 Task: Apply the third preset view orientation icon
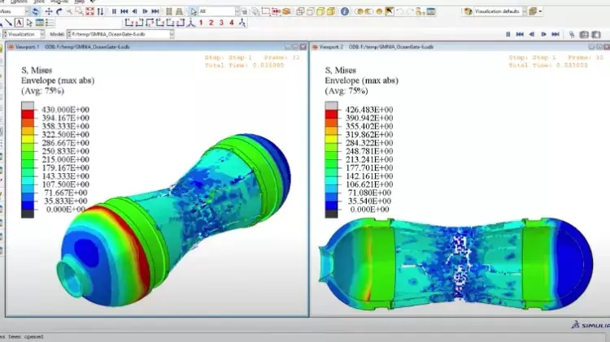[150, 23]
